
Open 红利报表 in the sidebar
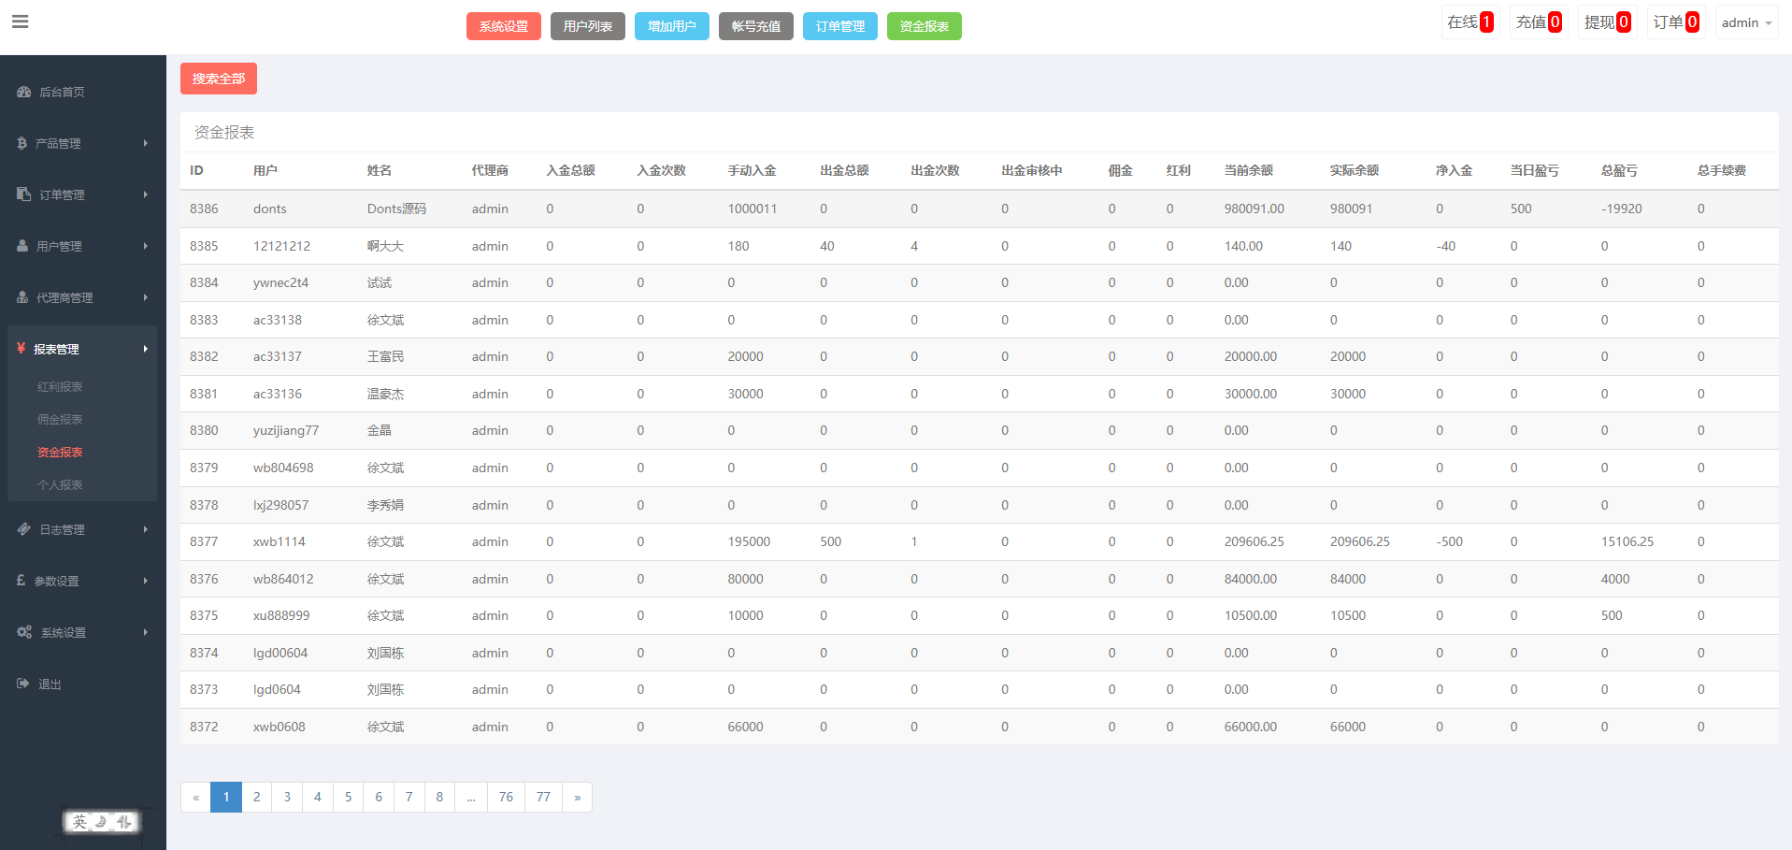pos(60,386)
